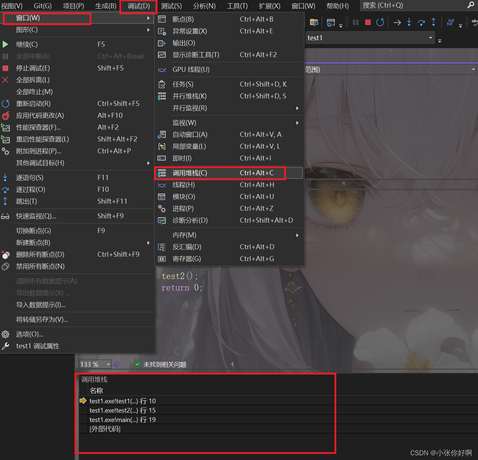The width and height of the screenshot is (478, 460).
Task: Click the step over icon in toolbar
Action: click(x=421, y=23)
